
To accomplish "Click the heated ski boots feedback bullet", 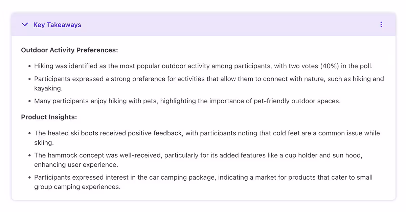I will (207, 133).
